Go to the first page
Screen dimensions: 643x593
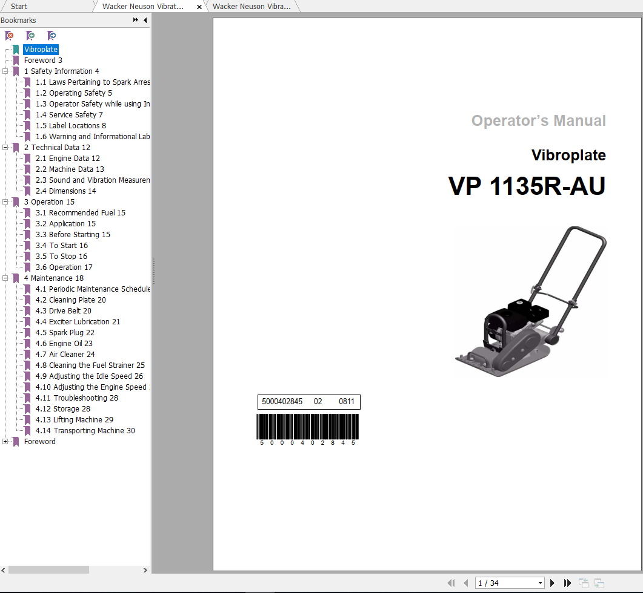[451, 583]
